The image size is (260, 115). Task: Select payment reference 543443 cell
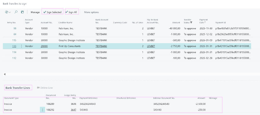point(84,110)
